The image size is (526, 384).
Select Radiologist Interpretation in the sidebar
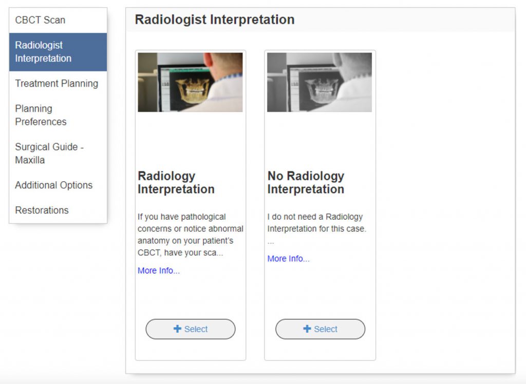coord(43,52)
